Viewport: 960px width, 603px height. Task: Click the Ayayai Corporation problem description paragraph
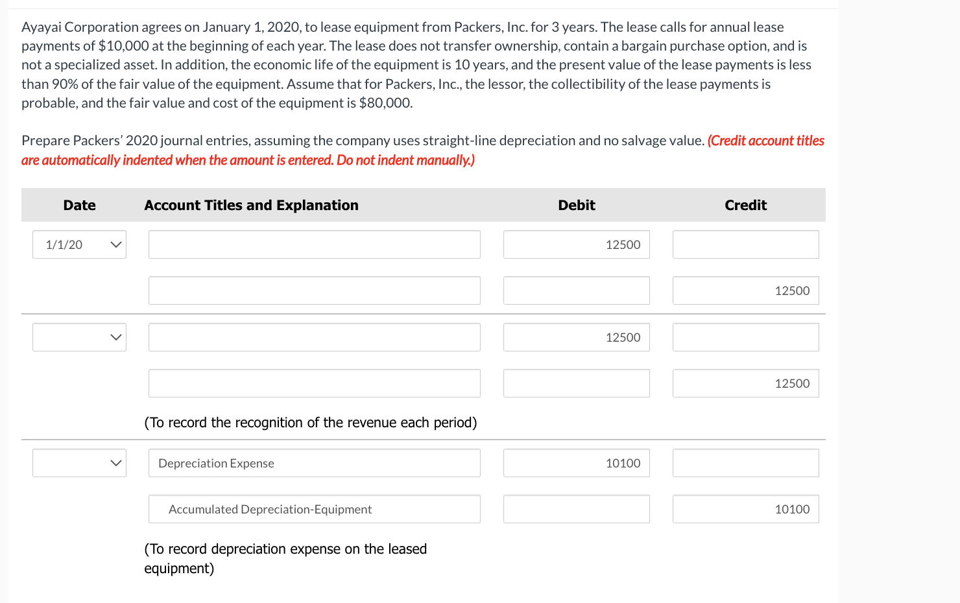coord(416,65)
